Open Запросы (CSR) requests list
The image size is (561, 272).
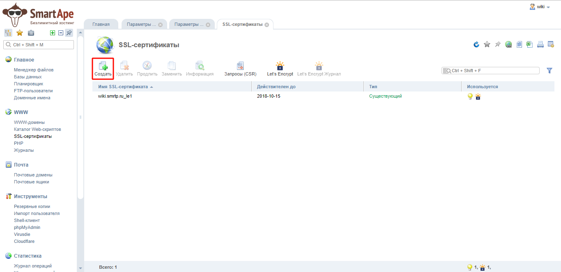tap(240, 68)
